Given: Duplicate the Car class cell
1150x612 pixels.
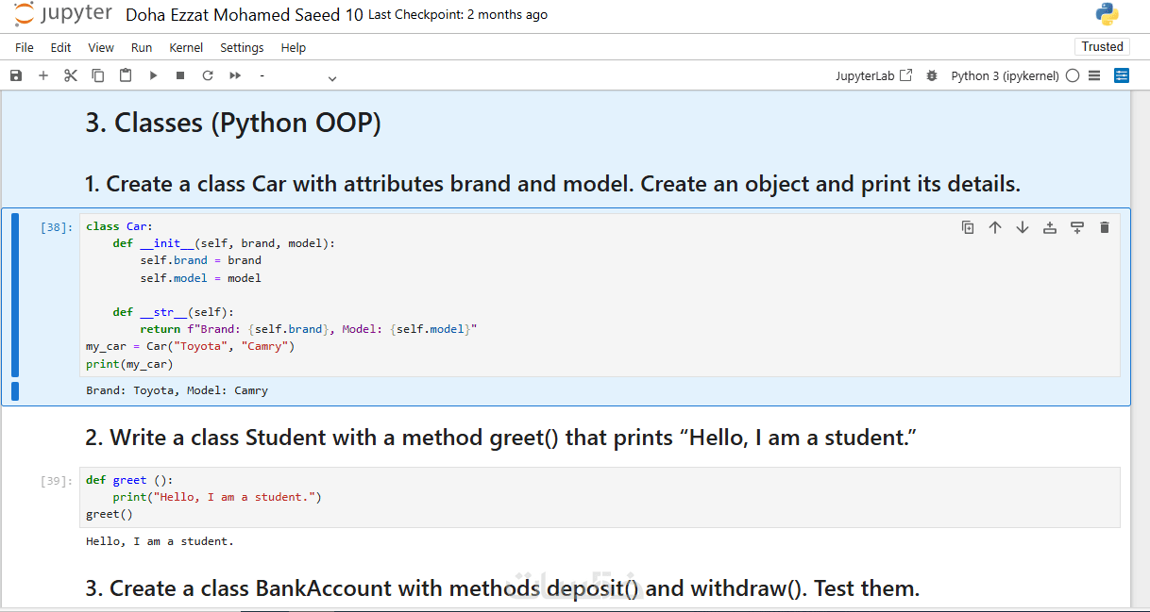Looking at the screenshot, I should [968, 227].
